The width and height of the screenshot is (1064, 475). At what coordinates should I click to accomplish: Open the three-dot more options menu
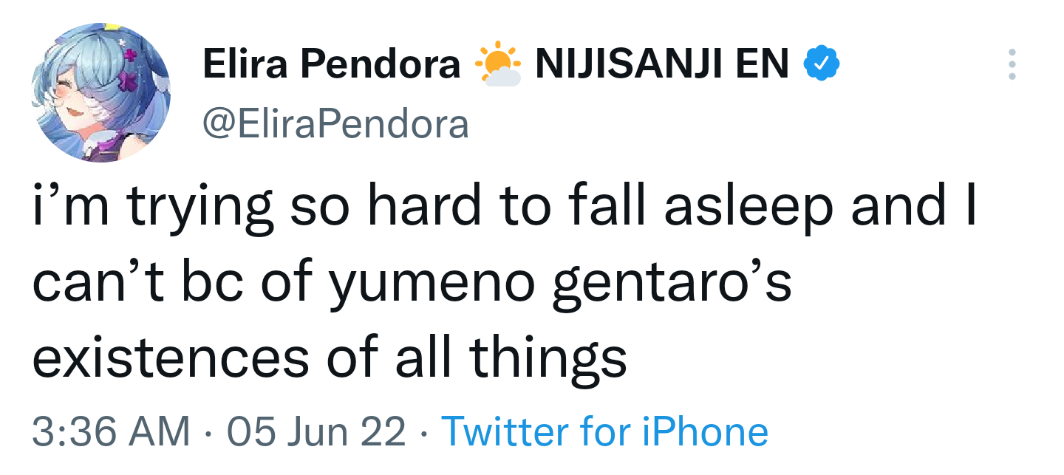pos(1012,65)
